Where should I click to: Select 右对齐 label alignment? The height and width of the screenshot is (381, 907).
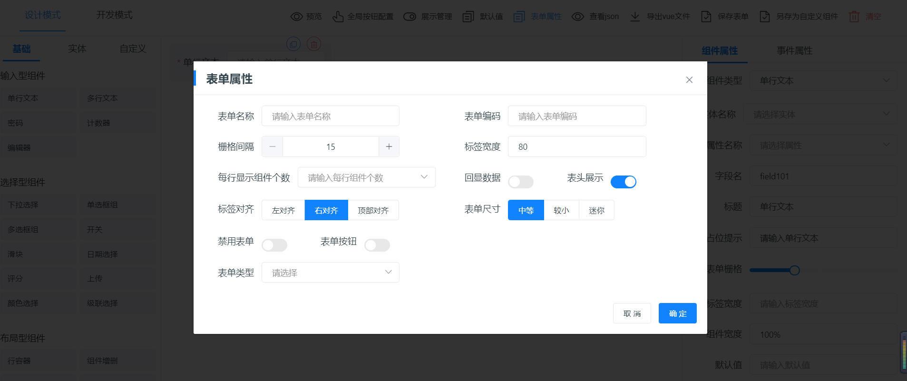326,210
